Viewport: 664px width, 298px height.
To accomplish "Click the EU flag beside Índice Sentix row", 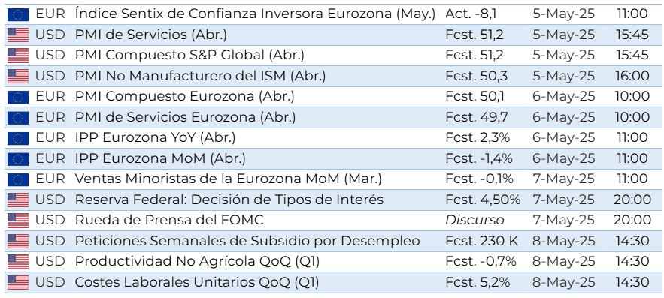I will point(18,14).
